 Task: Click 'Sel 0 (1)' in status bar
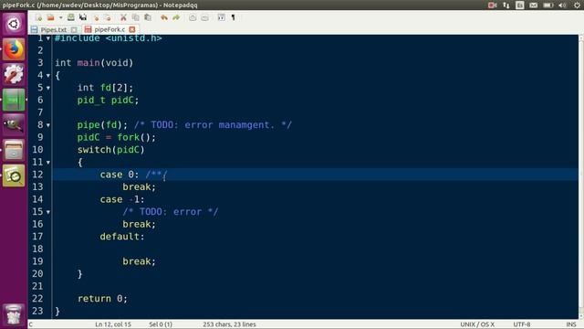point(161,324)
